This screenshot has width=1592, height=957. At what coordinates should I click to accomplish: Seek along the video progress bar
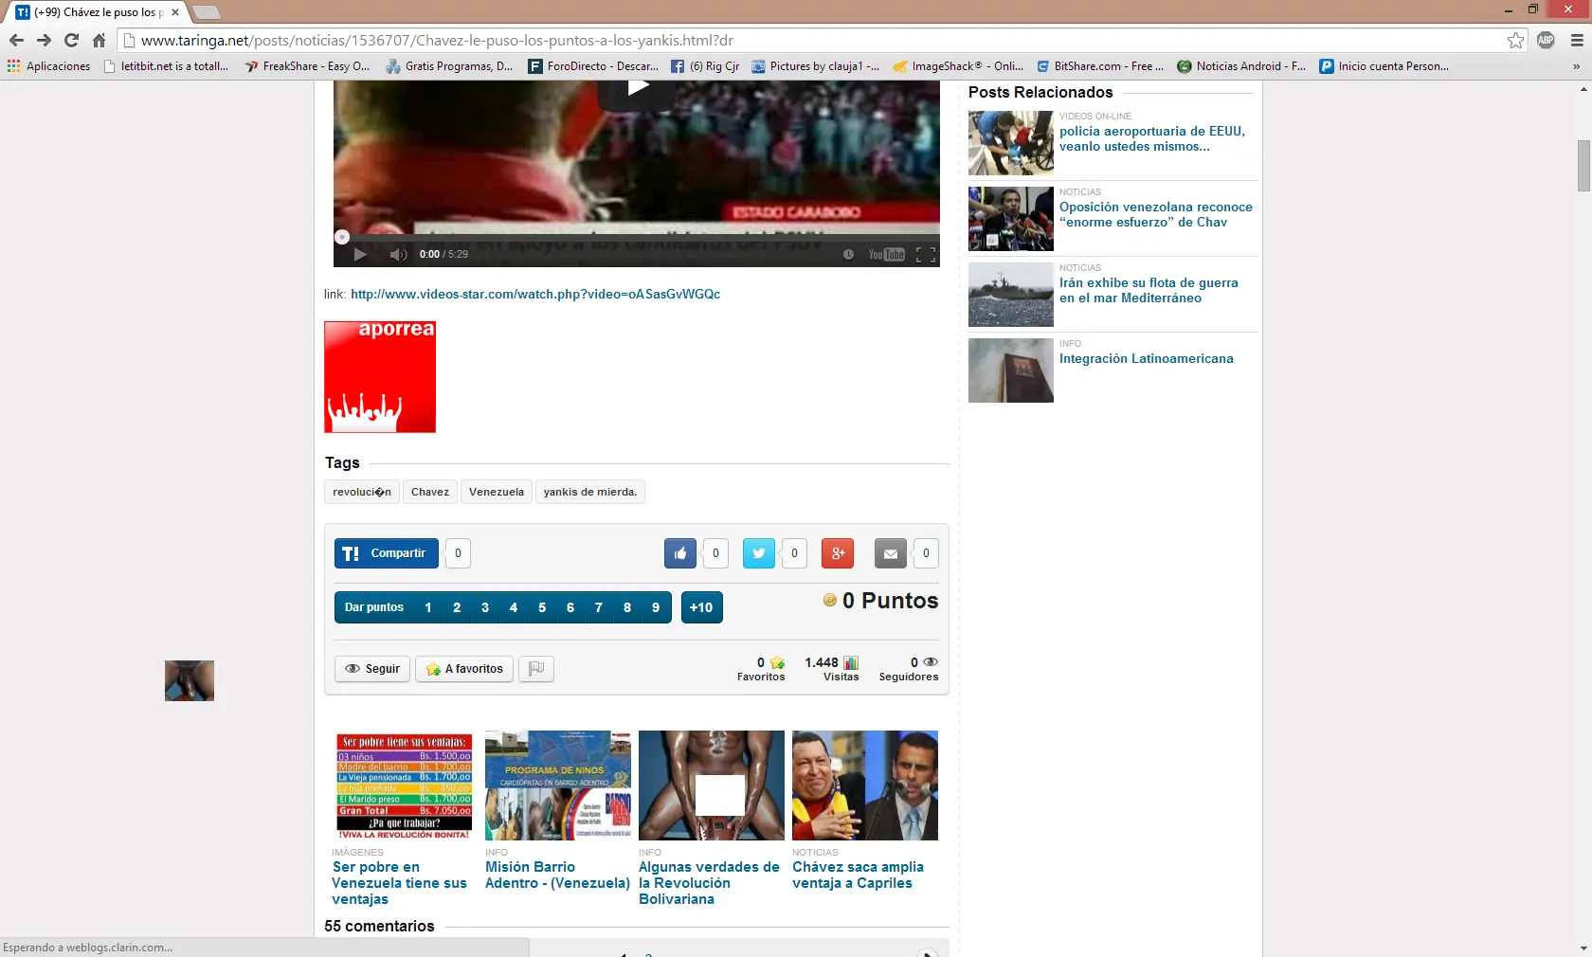[x=637, y=237]
